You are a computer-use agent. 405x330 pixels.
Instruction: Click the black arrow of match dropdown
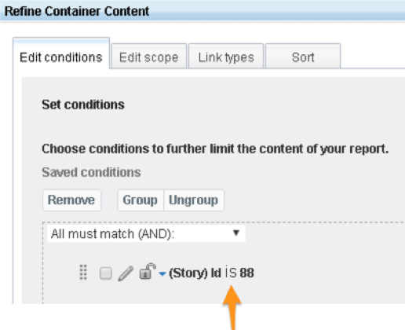tap(236, 233)
